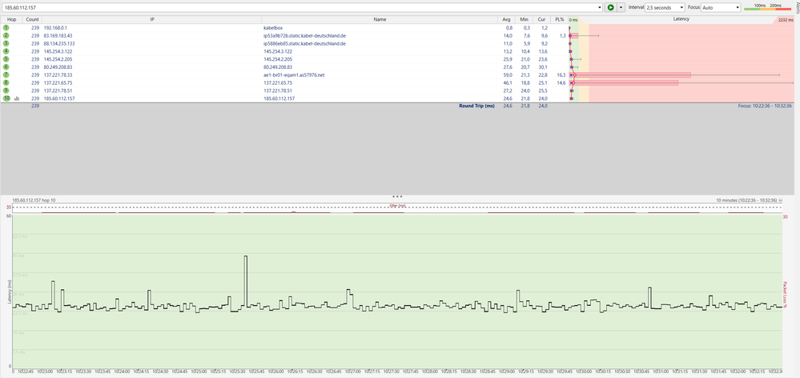Click the hop 7 latency bar in the graph
The width and height of the screenshot is (800, 378).
tap(630, 74)
